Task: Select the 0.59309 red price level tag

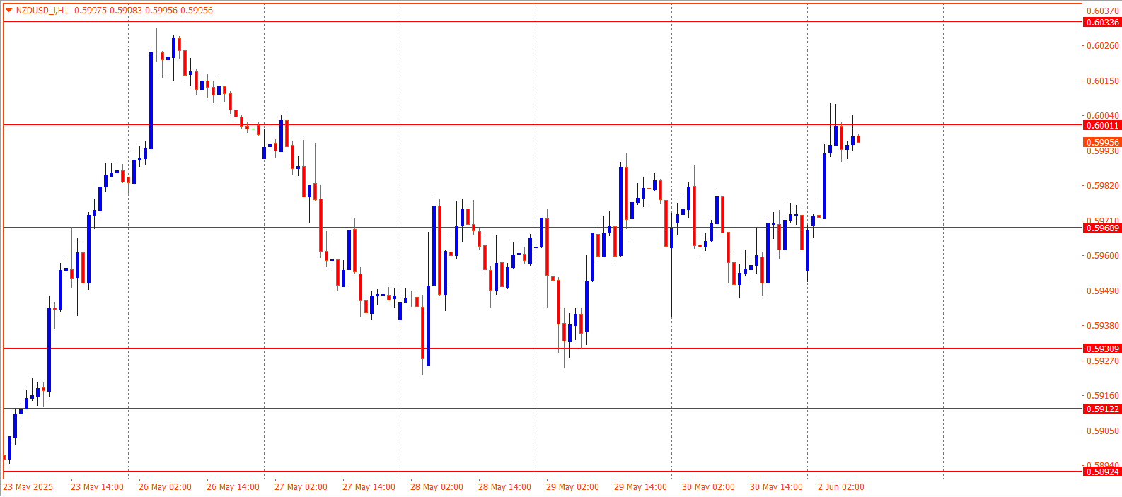Action: point(1102,349)
